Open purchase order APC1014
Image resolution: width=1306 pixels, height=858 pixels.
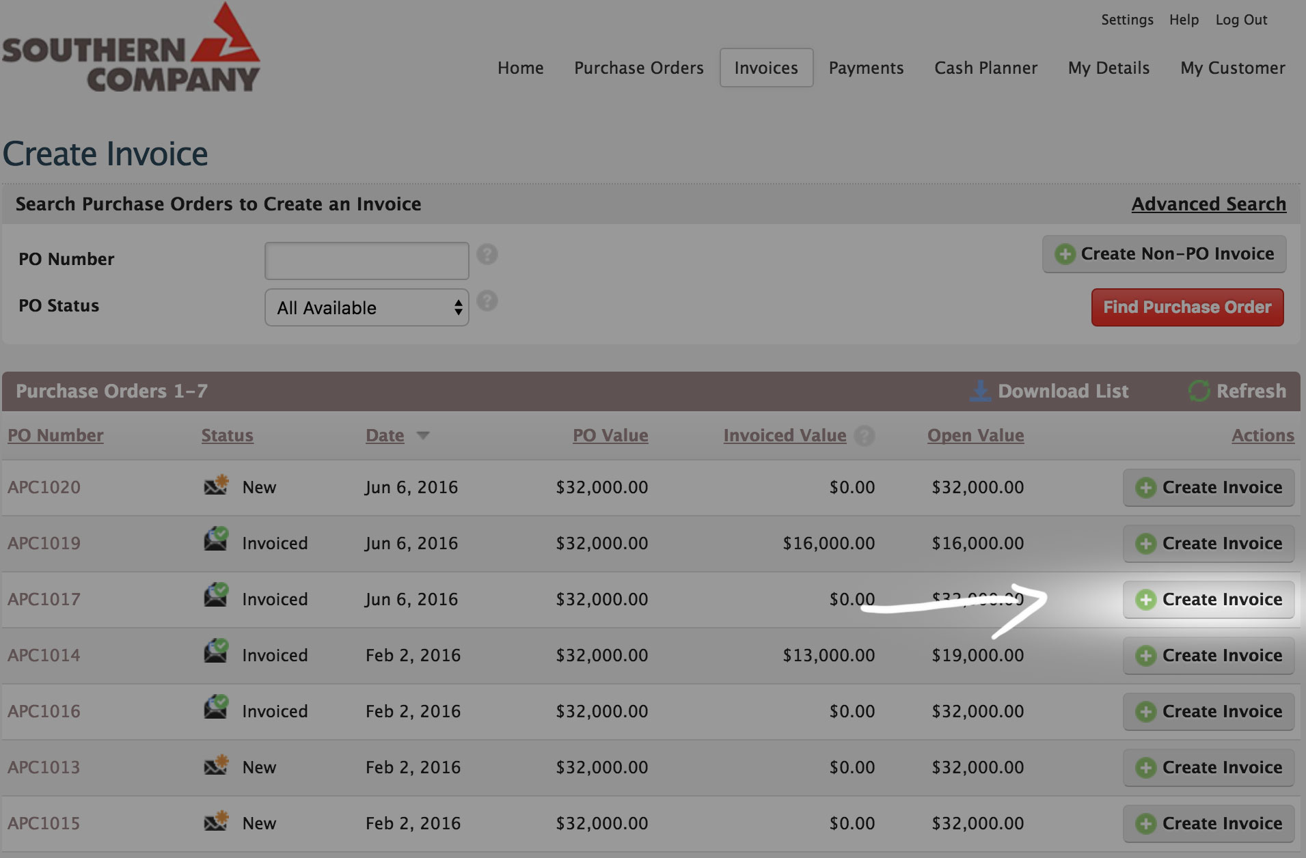click(x=44, y=656)
